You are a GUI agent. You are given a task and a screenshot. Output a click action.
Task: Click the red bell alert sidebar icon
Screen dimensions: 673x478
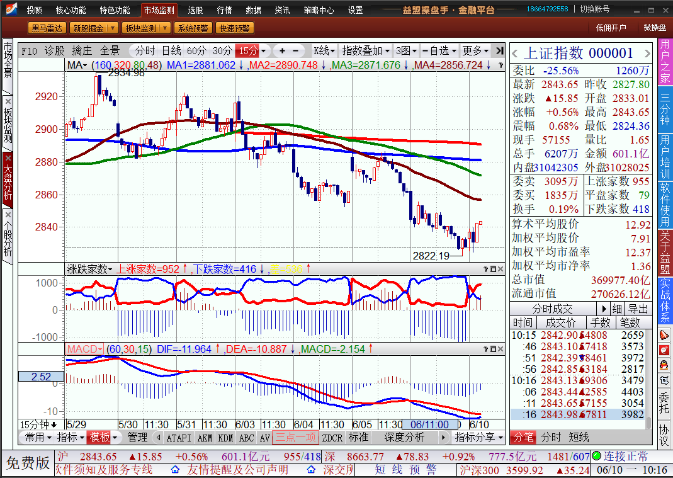[x=664, y=335]
